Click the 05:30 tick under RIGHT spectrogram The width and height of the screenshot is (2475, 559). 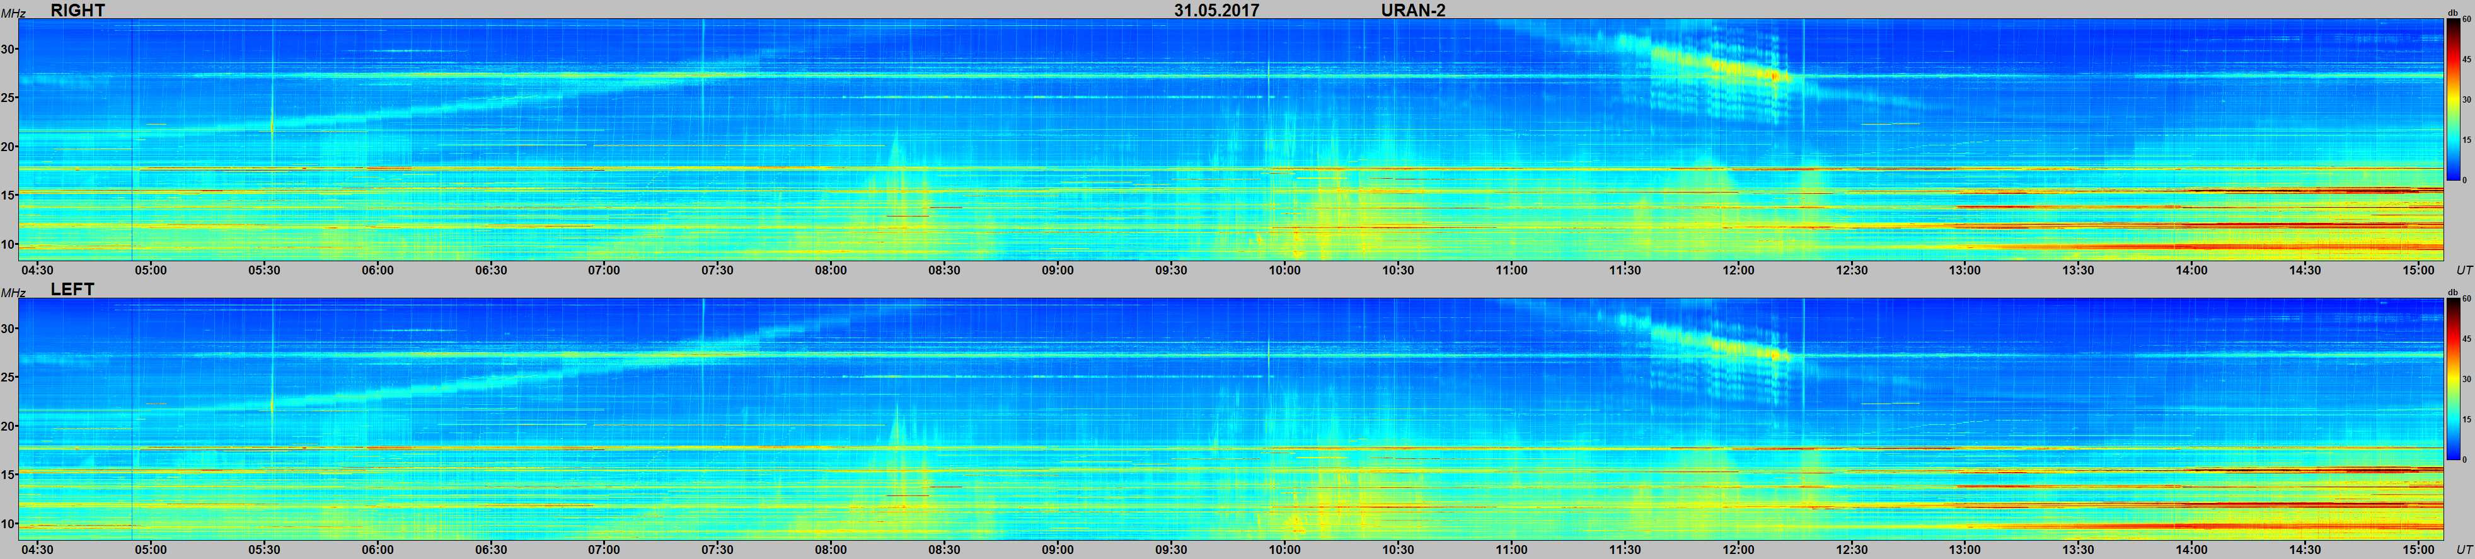point(264,271)
